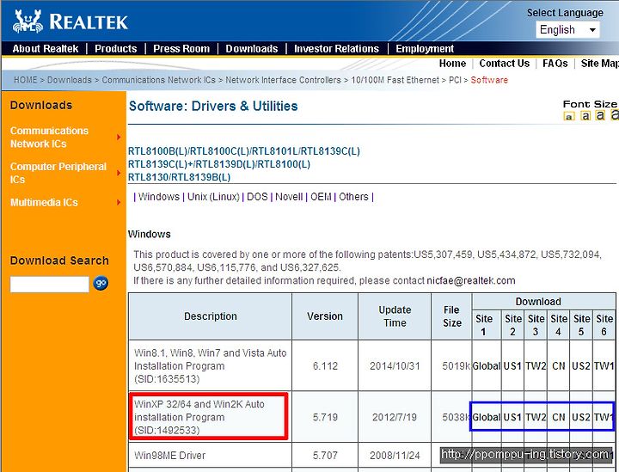Click update time 2014/10/31
Image resolution: width=619 pixels, height=472 pixels.
(395, 366)
